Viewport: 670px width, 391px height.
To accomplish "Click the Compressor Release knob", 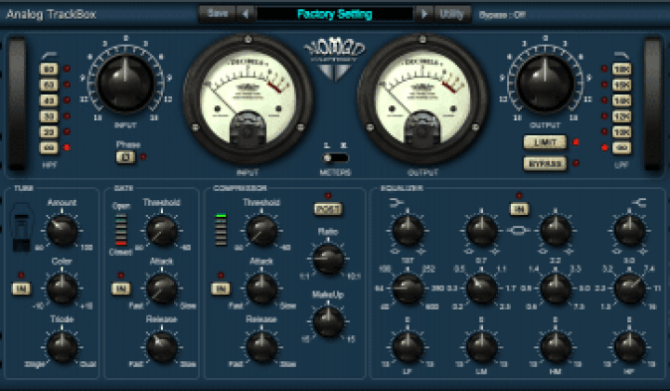I will click(261, 347).
